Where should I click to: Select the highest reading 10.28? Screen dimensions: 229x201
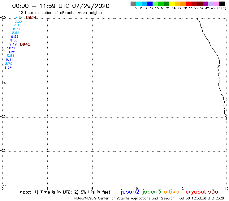tap(12, 48)
